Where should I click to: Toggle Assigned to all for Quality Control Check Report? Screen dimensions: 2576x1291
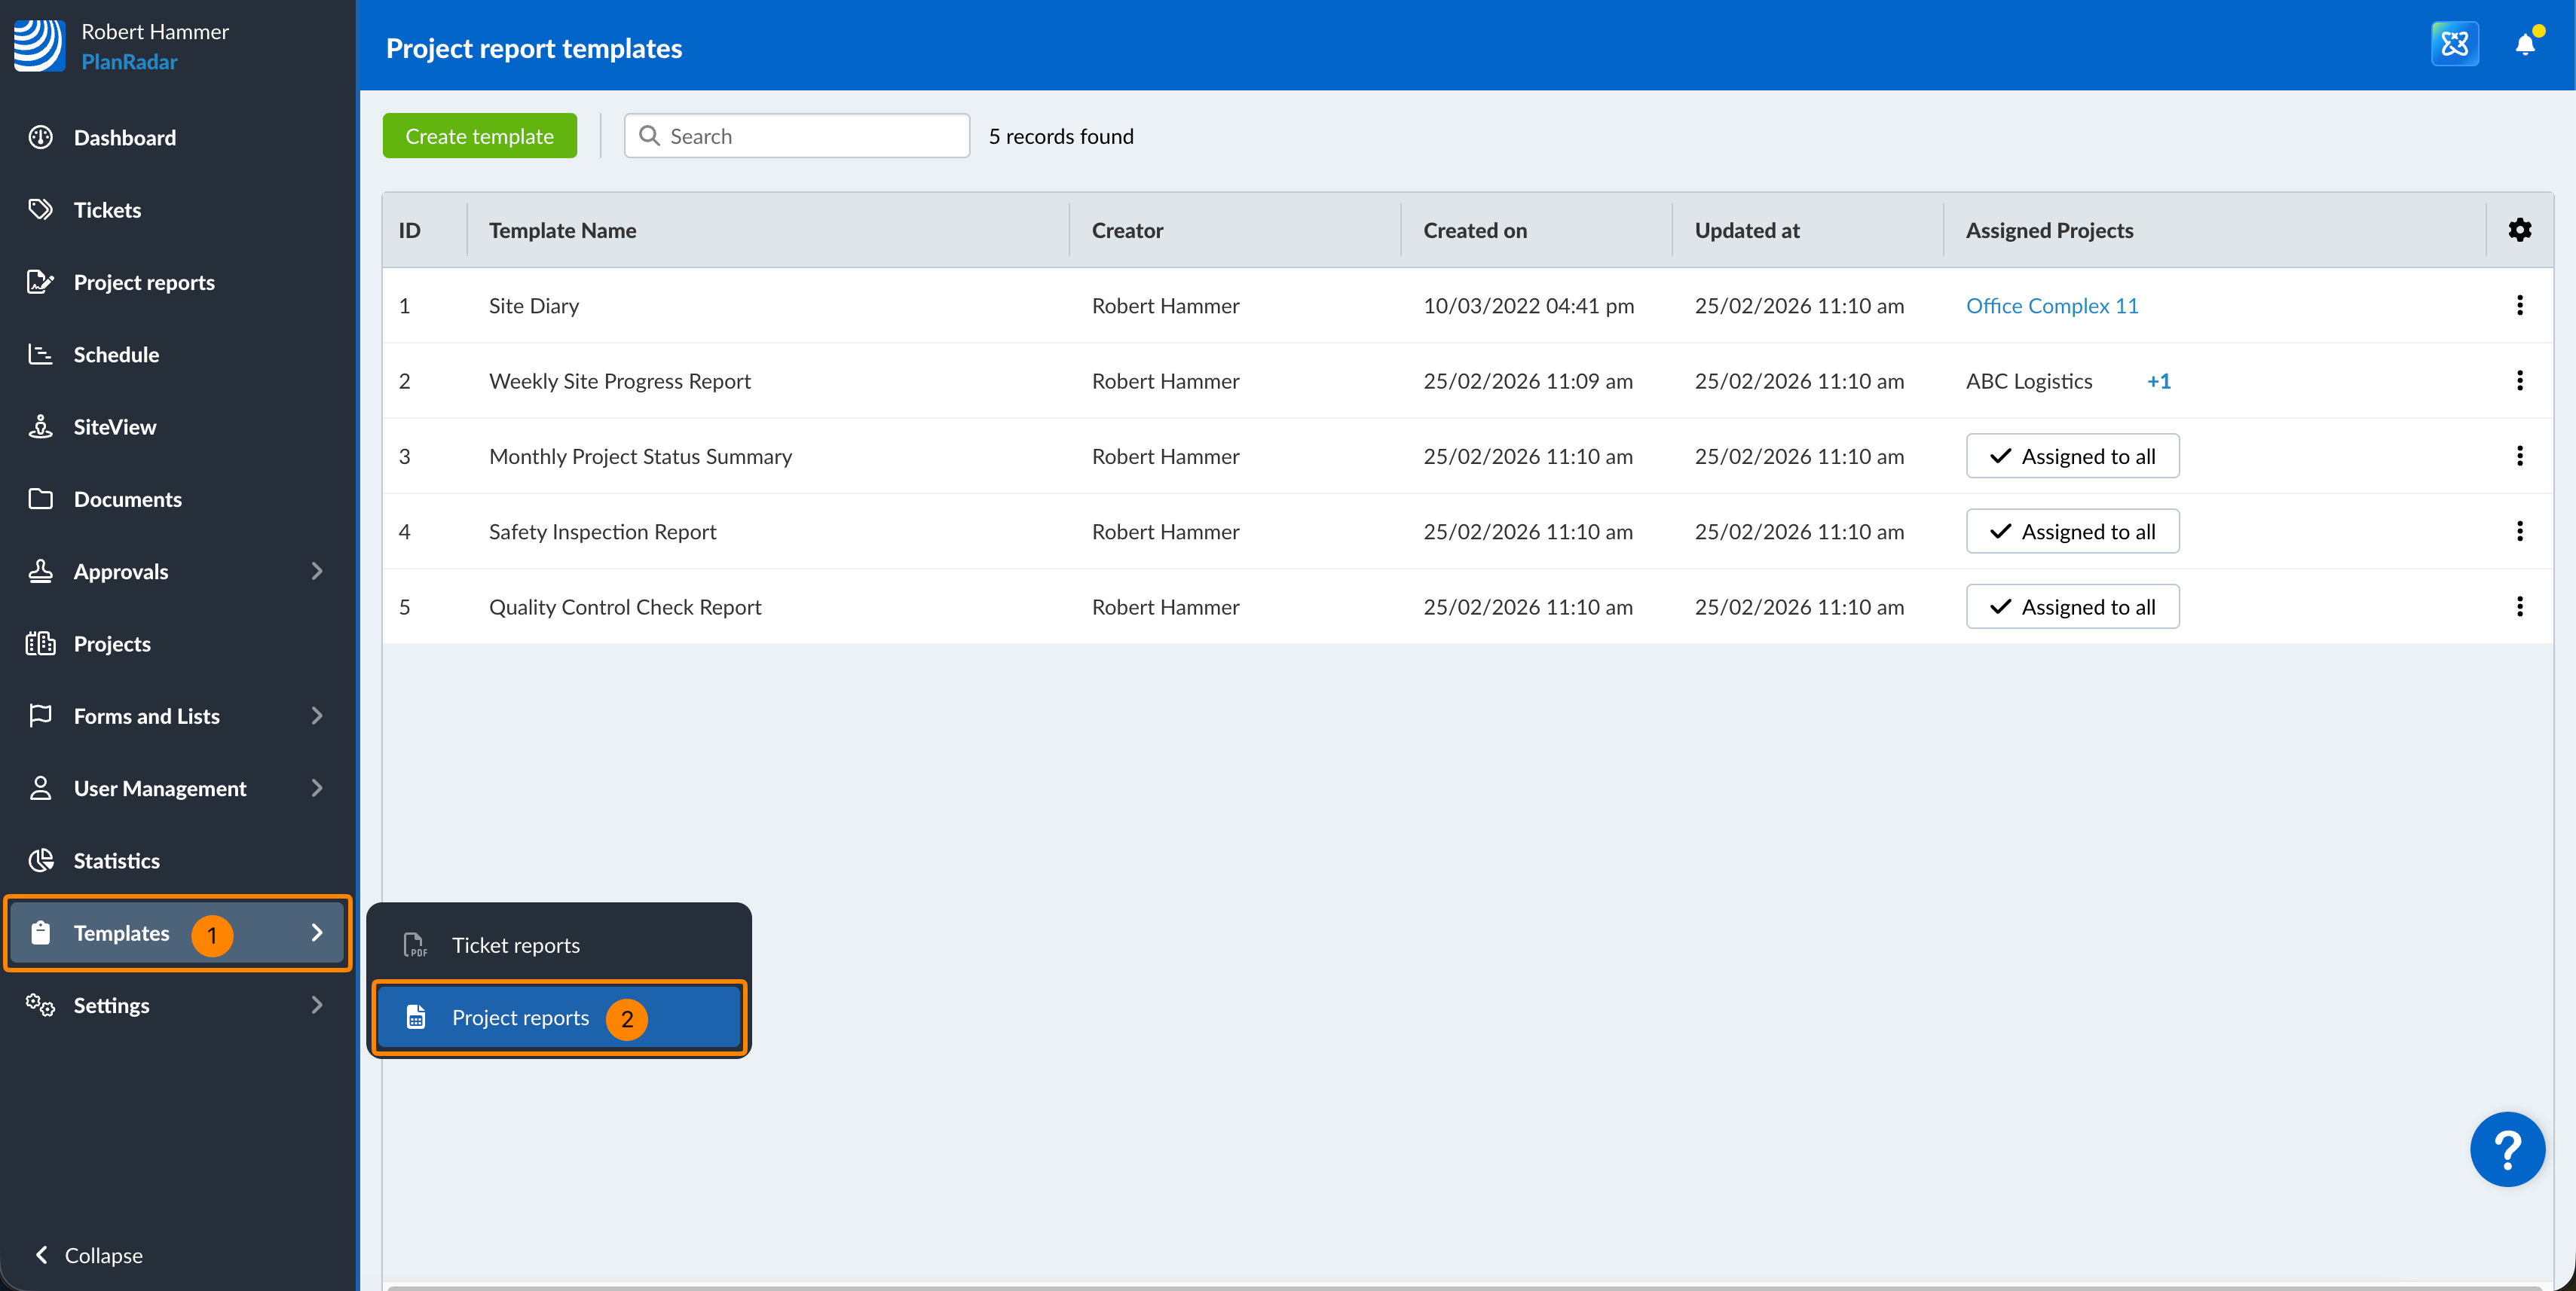(2072, 606)
